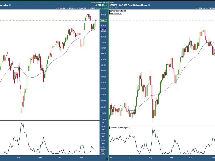Screen dimensions: 215x161
Task: Click the Nov label on the left chart time axis
Action: pyautogui.click(x=81, y=157)
